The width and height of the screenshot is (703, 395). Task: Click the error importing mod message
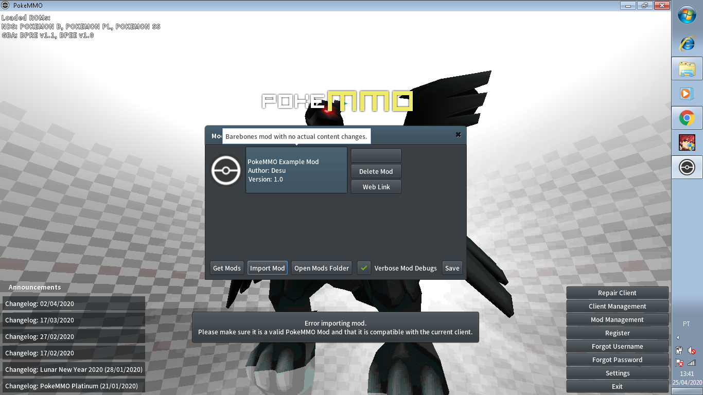(x=336, y=328)
